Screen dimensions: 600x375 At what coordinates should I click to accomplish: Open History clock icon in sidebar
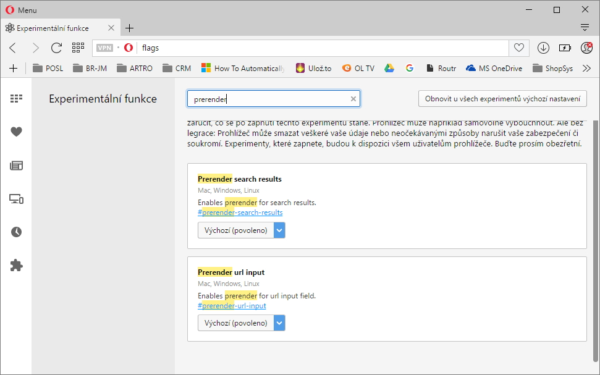coord(16,232)
